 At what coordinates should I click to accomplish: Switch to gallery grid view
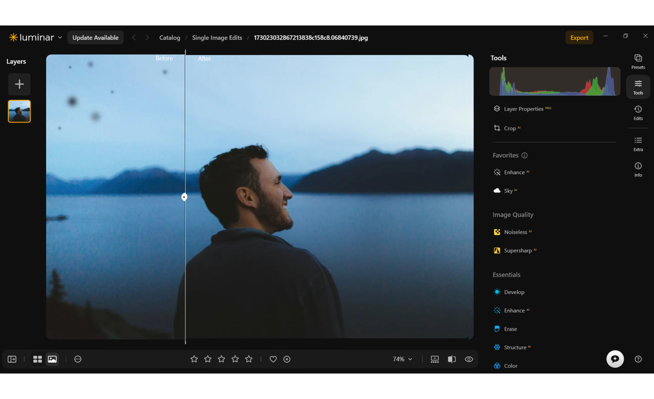37,359
